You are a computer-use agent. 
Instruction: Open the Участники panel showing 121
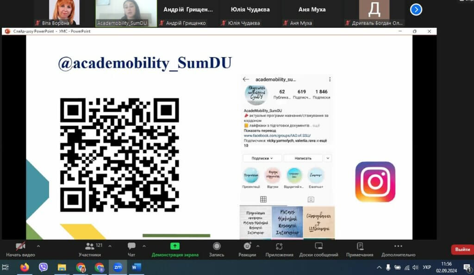(x=90, y=249)
